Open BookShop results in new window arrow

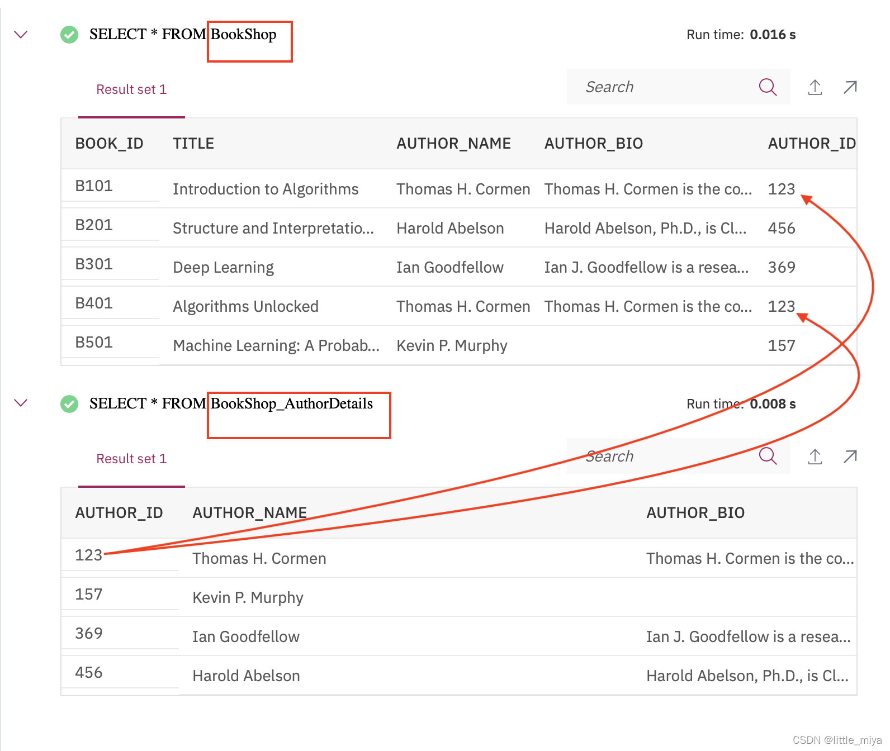(850, 87)
